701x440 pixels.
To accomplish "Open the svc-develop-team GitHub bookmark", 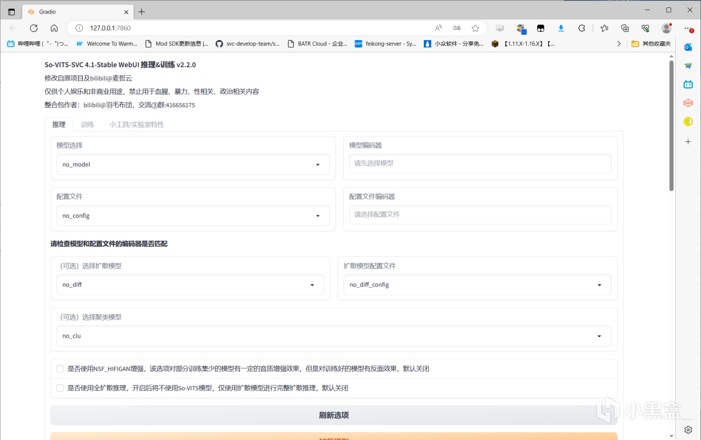I will point(247,44).
